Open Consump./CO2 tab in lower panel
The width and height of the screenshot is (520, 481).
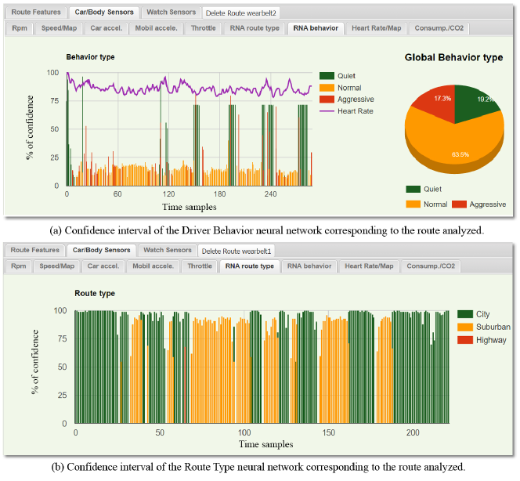click(x=431, y=266)
